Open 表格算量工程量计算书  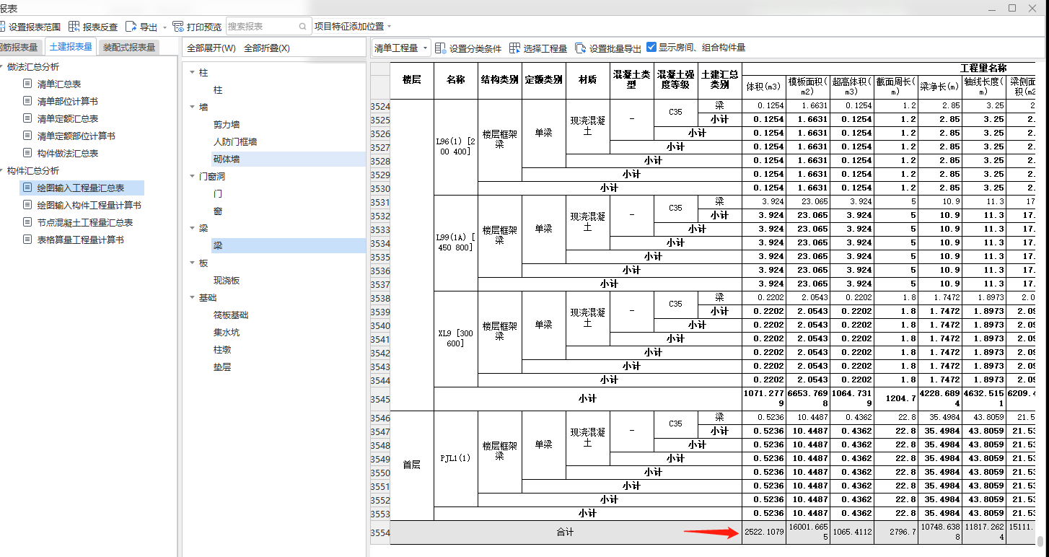click(81, 240)
